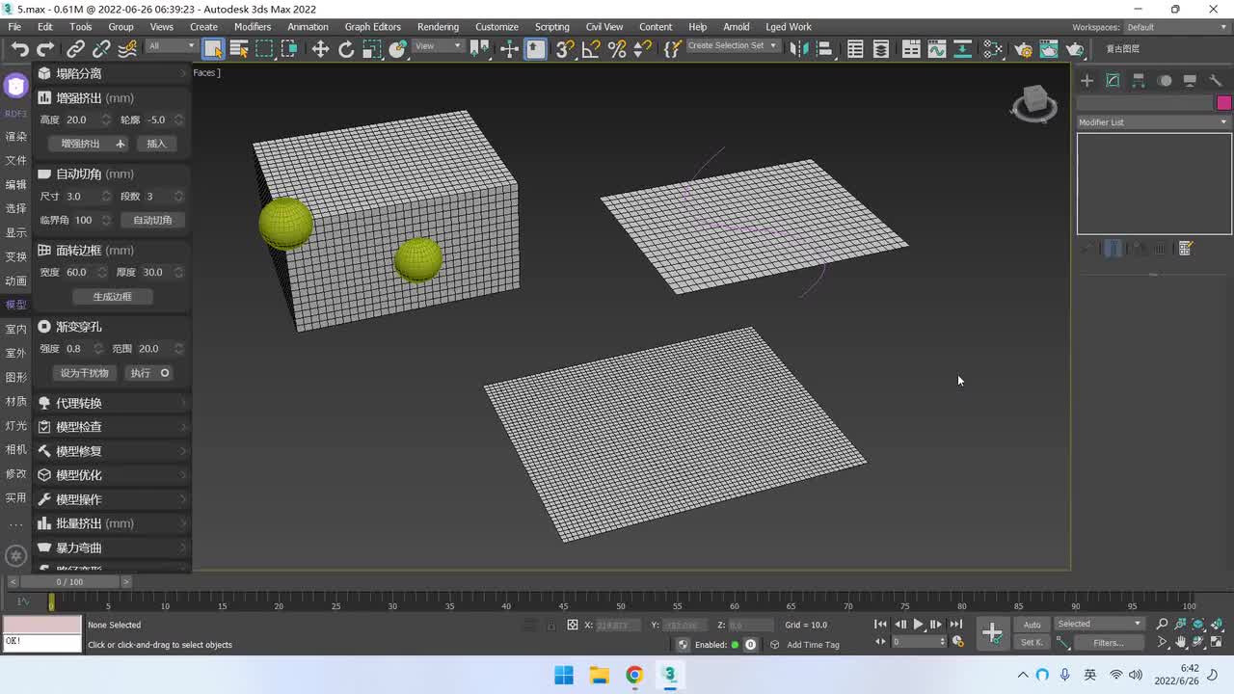1234x694 pixels.
Task: Open the reference coordinate View dropdown
Action: [x=439, y=46]
